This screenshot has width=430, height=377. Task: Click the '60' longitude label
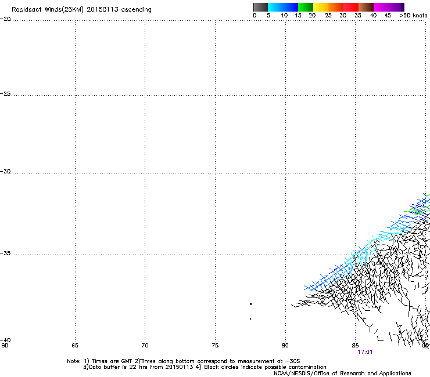pos(5,346)
